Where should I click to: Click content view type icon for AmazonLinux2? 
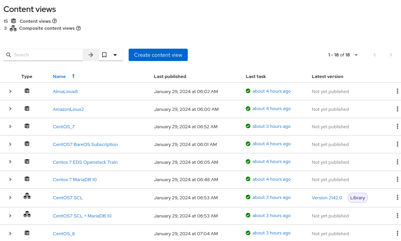(27, 109)
